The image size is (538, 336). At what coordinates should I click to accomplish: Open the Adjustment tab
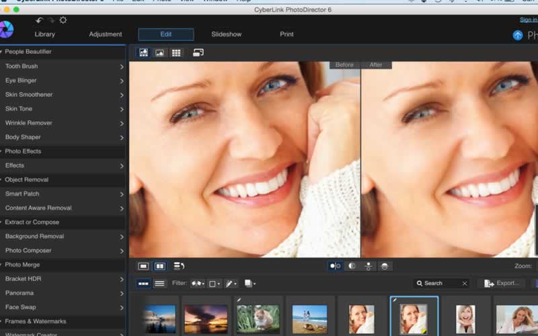(x=106, y=34)
